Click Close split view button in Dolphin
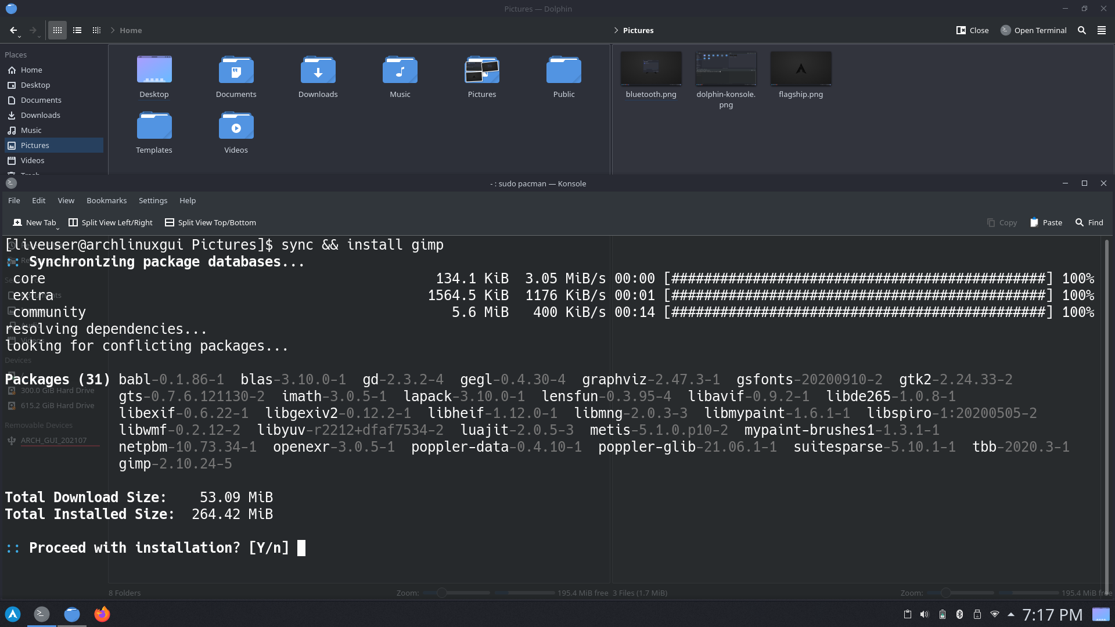 972,30
